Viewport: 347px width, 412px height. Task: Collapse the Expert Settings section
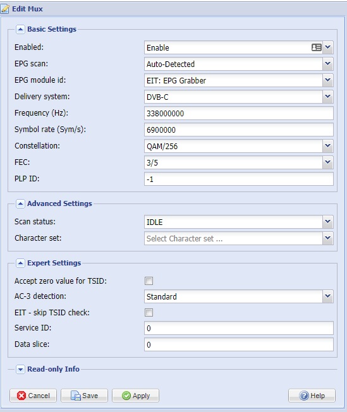coord(20,263)
